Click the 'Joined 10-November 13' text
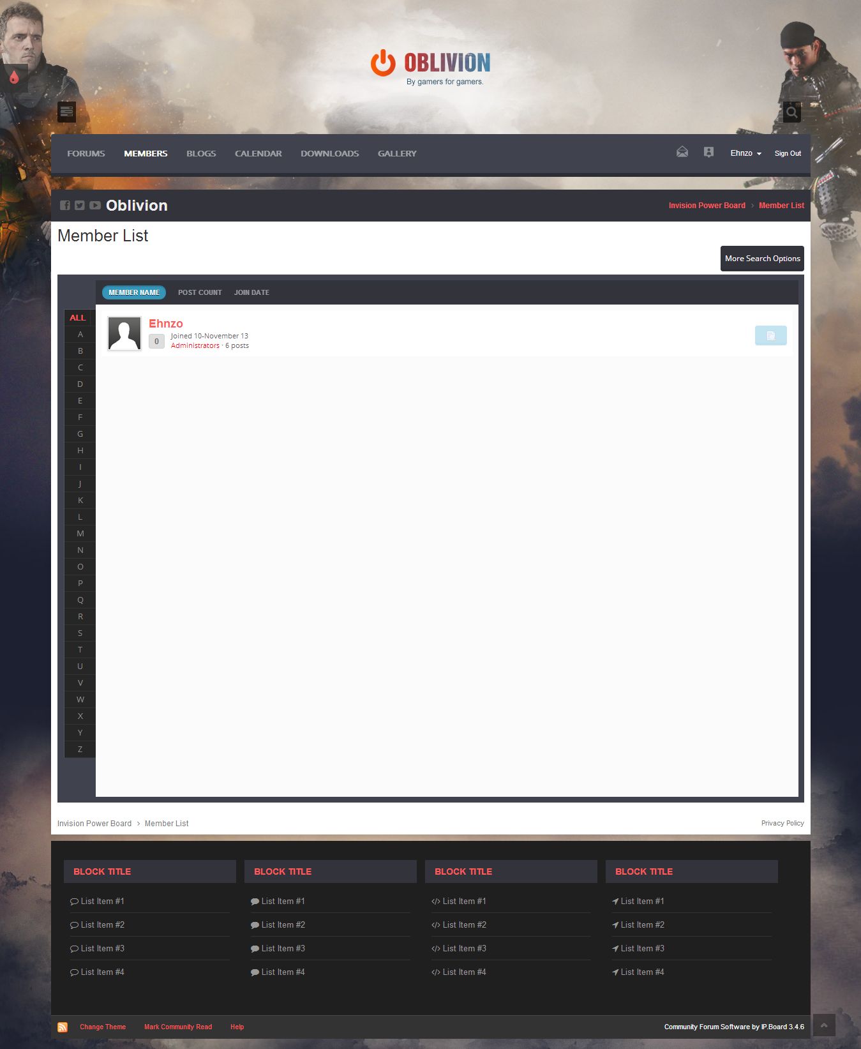The height and width of the screenshot is (1049, 861). pos(209,336)
